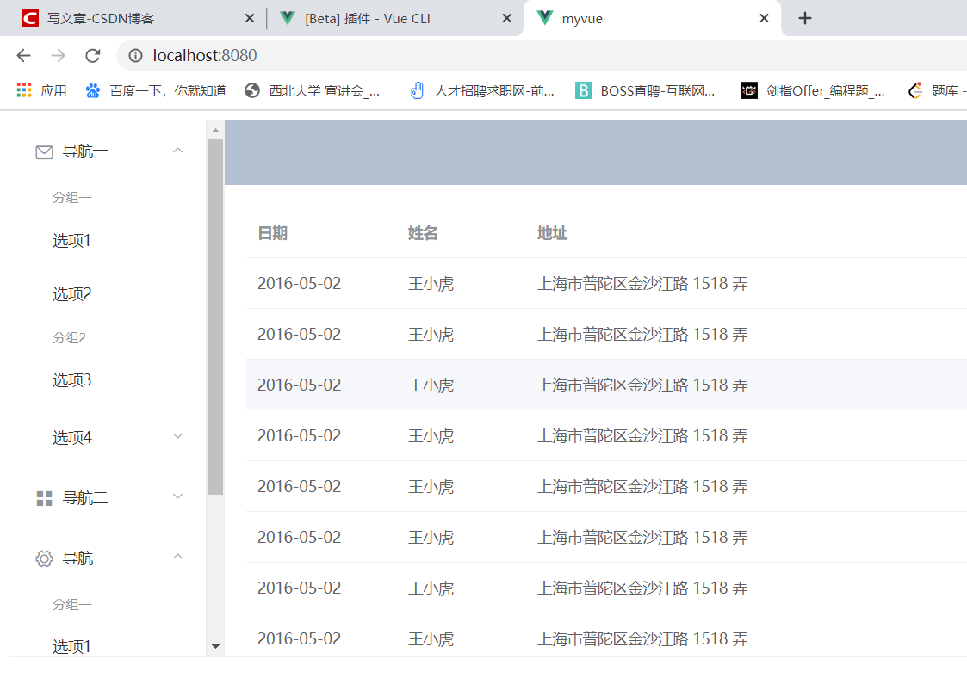Click the 剑指Offer bookmark icon
967x684 pixels.
tap(748, 90)
